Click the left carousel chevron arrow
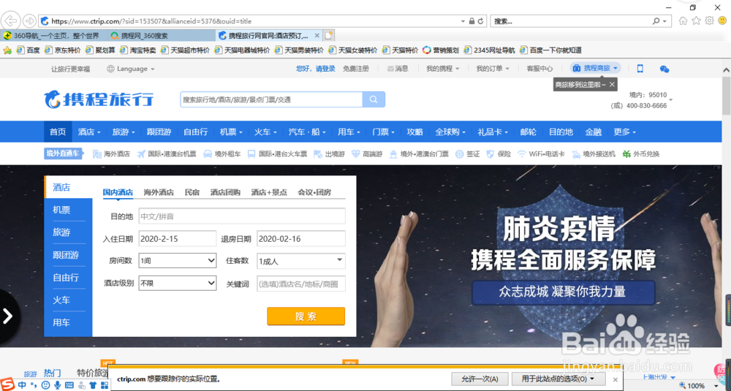 7,316
